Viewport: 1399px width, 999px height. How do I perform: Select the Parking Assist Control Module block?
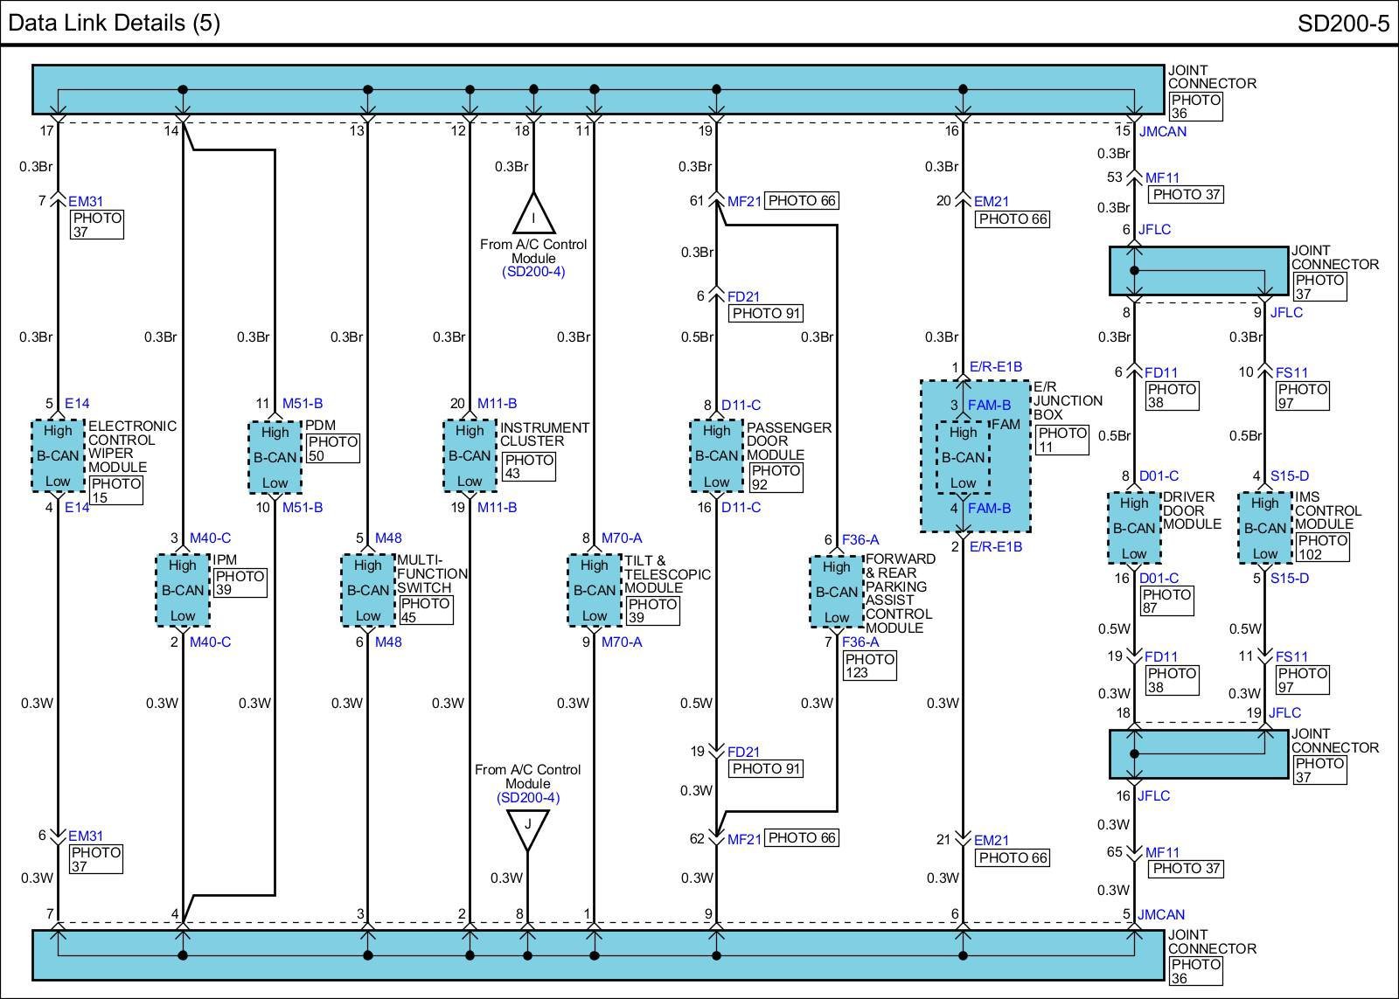tap(836, 592)
